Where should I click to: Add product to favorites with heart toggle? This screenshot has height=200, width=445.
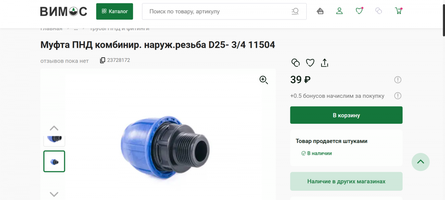tap(310, 63)
